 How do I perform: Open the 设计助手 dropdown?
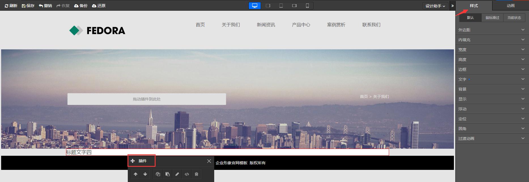coord(435,6)
